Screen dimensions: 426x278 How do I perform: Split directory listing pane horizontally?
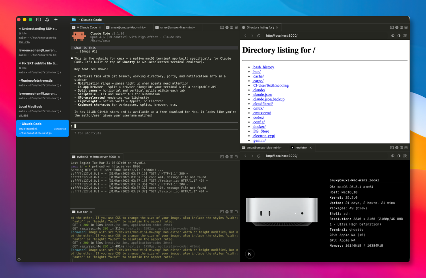coord(406,28)
